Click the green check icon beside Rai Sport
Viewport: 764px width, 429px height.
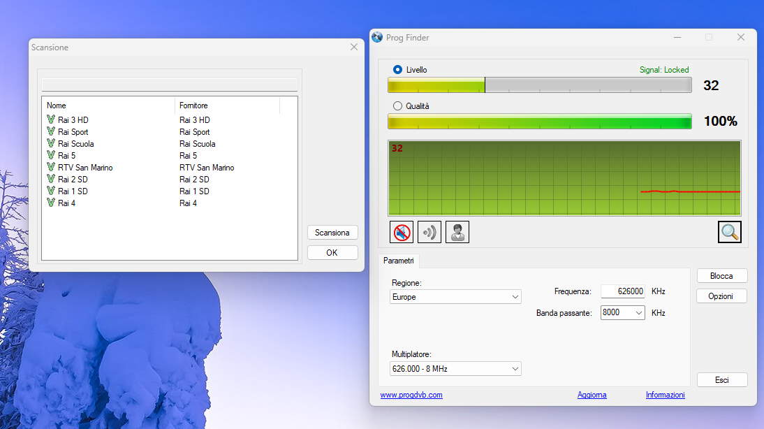click(x=51, y=131)
